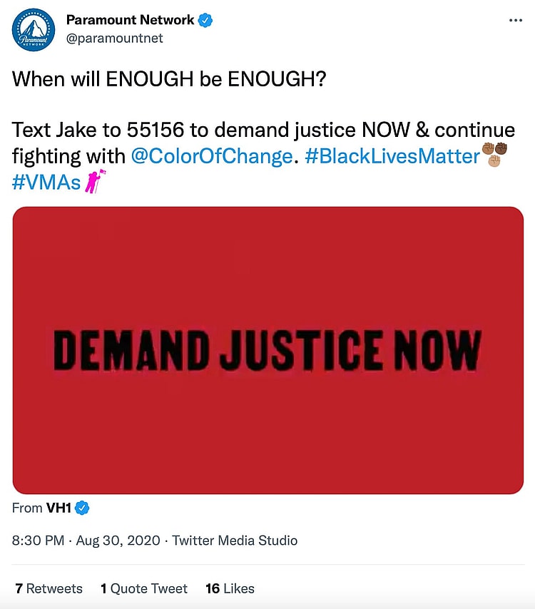Visit the VH1 source account
Screen dimensions: 535x609
pos(59,508)
